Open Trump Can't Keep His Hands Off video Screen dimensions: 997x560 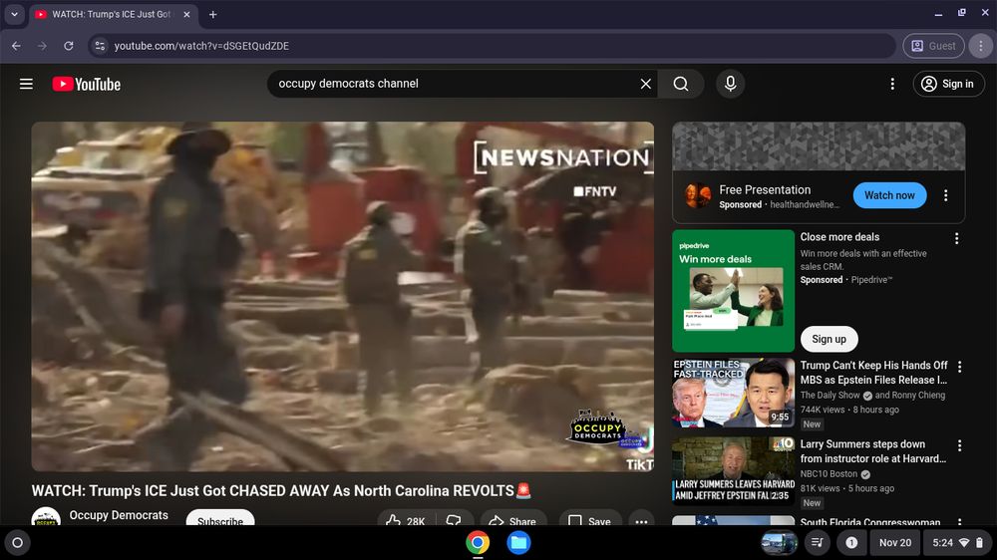(x=873, y=373)
